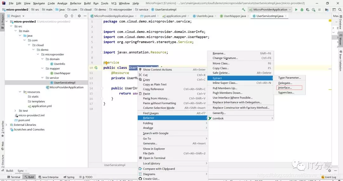Open MicroProviderApplication run configuration dropdown

(x=270, y=10)
